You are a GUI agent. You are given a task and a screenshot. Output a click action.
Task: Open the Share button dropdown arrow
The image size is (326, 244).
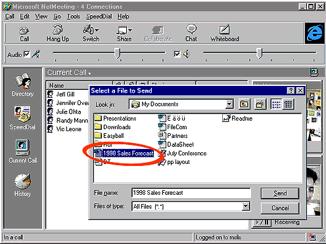[x=130, y=30]
